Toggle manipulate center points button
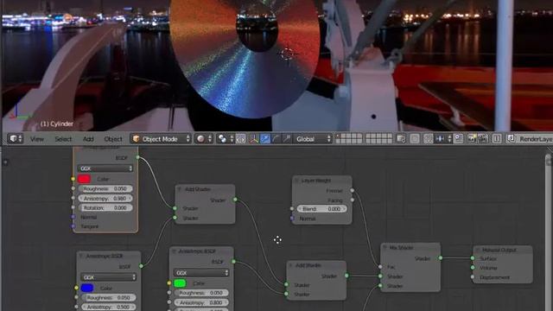The image size is (553, 311). [241, 138]
